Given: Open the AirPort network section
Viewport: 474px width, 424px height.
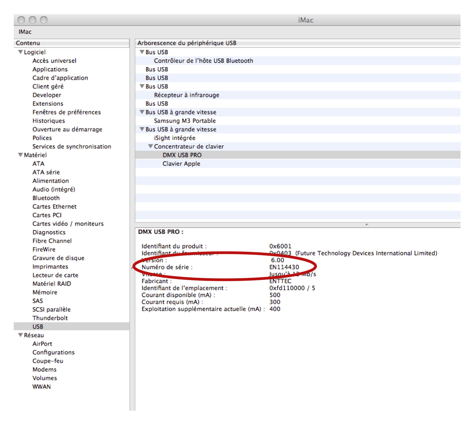Looking at the screenshot, I should click(x=42, y=343).
